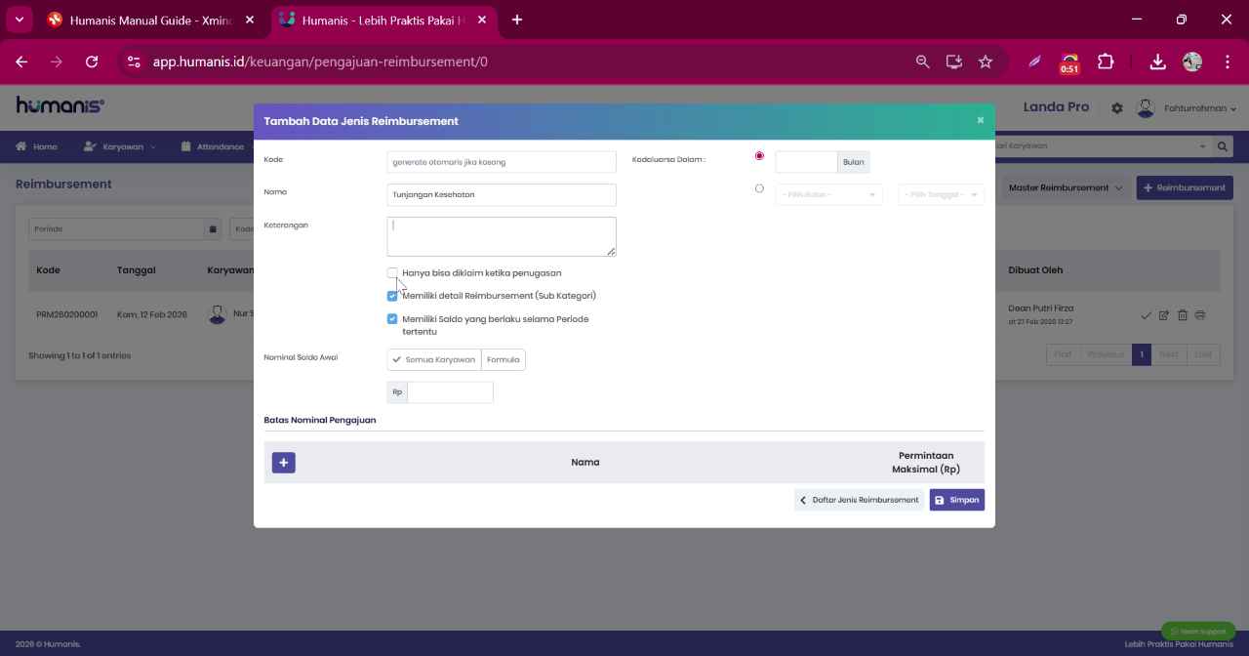Image resolution: width=1249 pixels, height=656 pixels.
Task: Click the Kadaluarsa Dalam month count field
Action: 806,162
